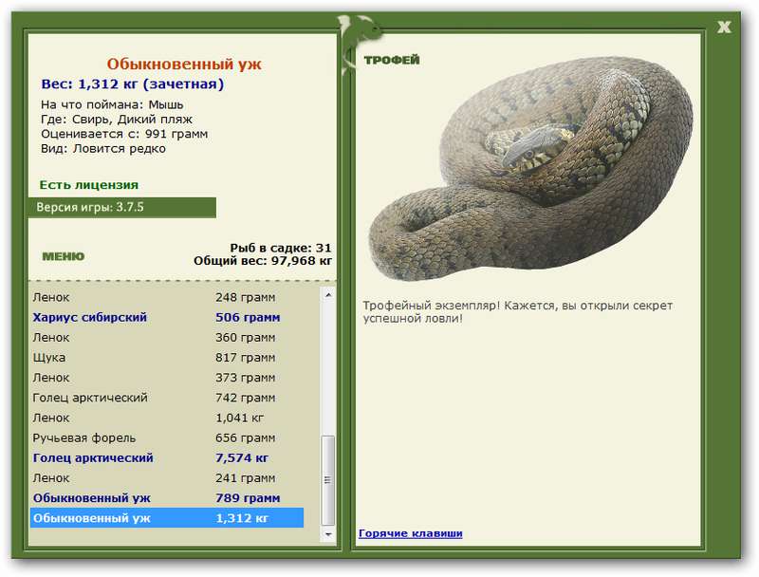Select the Голец арктический 742 грамм row
This screenshot has height=577, width=759.
[x=168, y=398]
